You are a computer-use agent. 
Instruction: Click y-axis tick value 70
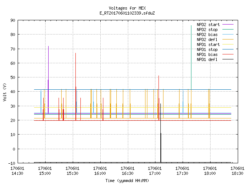click(13, 49)
